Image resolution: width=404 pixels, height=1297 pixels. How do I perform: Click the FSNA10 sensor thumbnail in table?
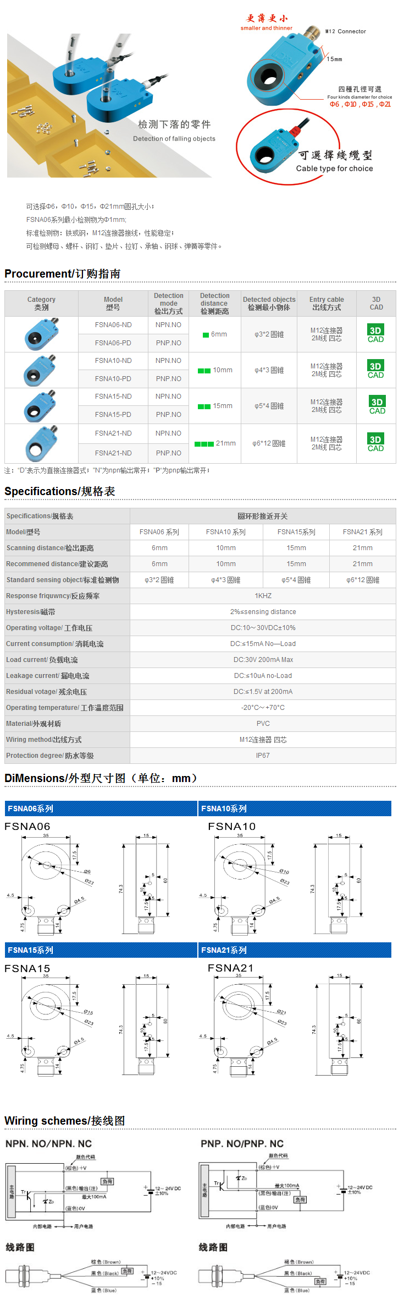click(40, 370)
